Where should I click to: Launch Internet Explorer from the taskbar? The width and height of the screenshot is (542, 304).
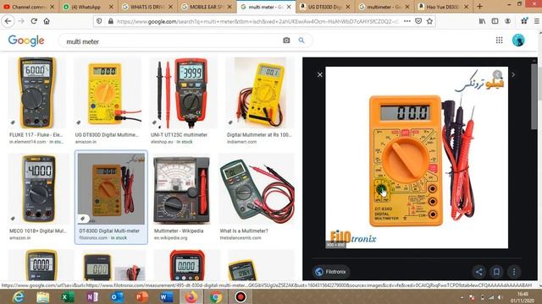click(19, 296)
